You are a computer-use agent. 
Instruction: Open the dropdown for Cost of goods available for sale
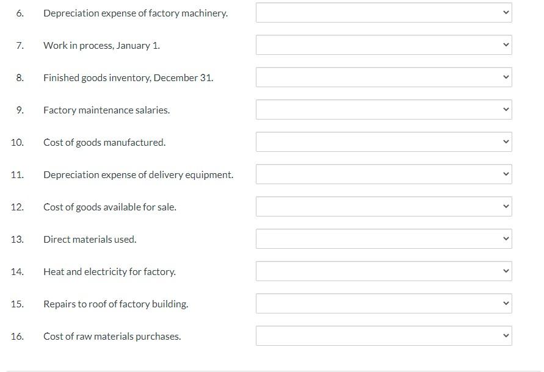coord(383,206)
